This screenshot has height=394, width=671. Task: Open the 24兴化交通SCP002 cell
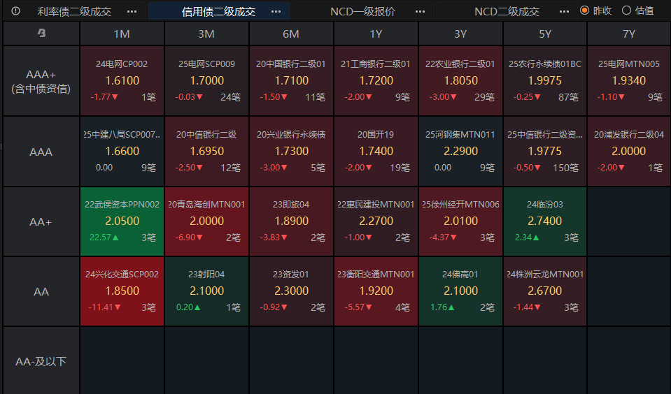[122, 291]
